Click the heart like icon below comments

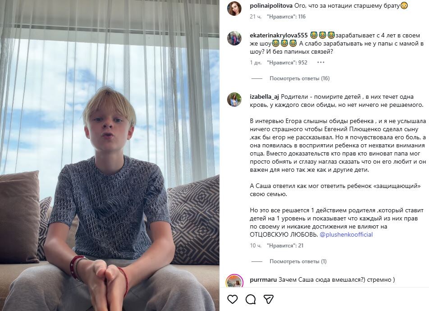[x=233, y=299]
